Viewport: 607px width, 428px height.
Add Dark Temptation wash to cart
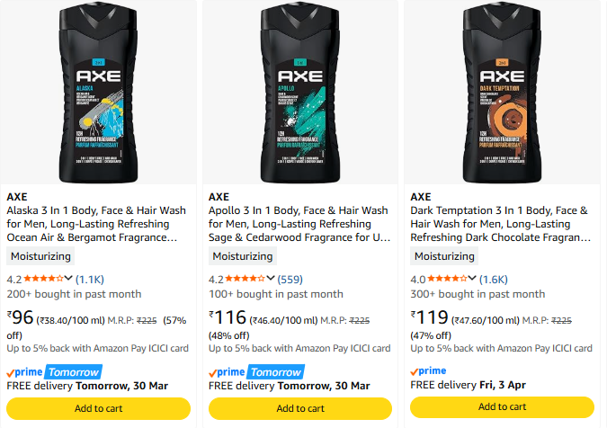[502, 408]
